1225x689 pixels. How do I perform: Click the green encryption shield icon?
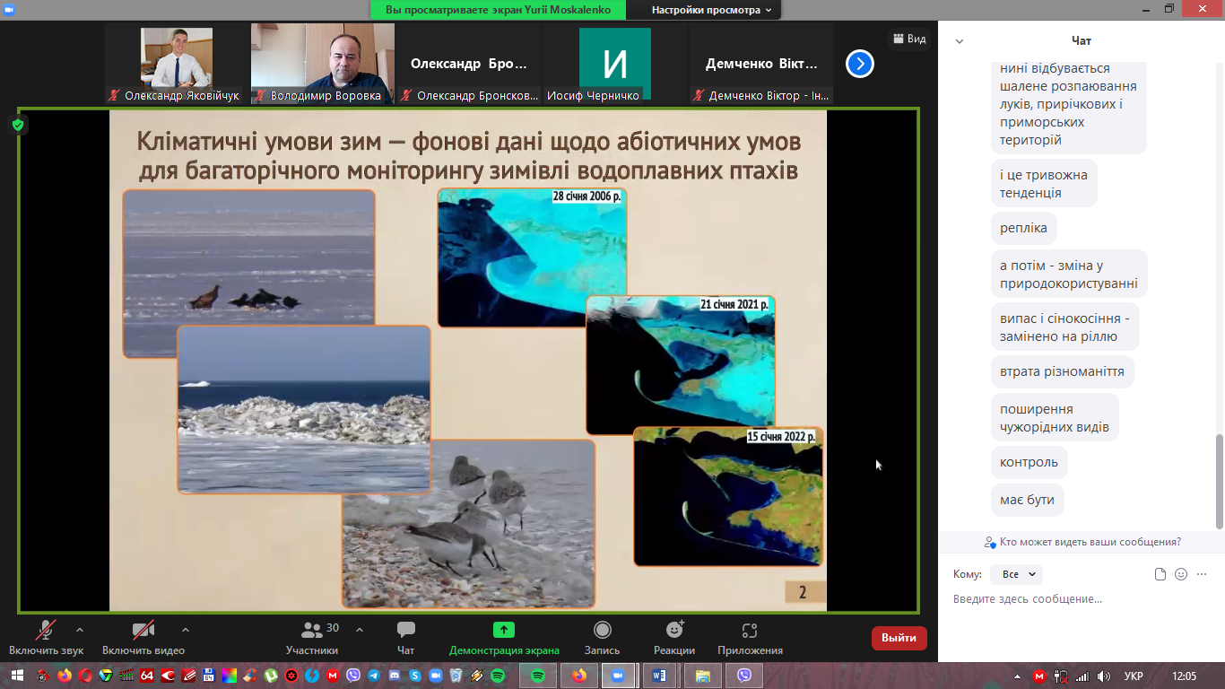click(18, 125)
